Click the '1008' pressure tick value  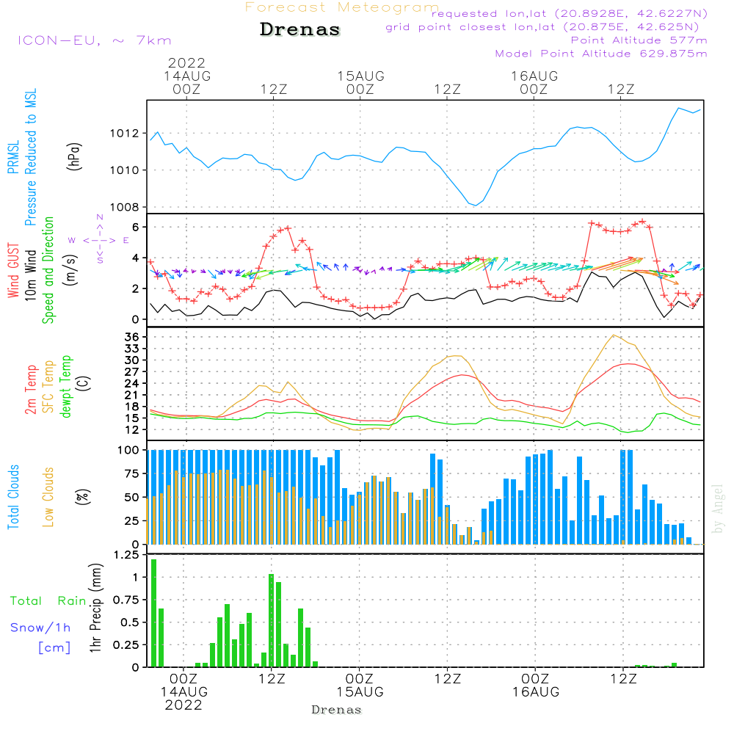[x=125, y=208]
